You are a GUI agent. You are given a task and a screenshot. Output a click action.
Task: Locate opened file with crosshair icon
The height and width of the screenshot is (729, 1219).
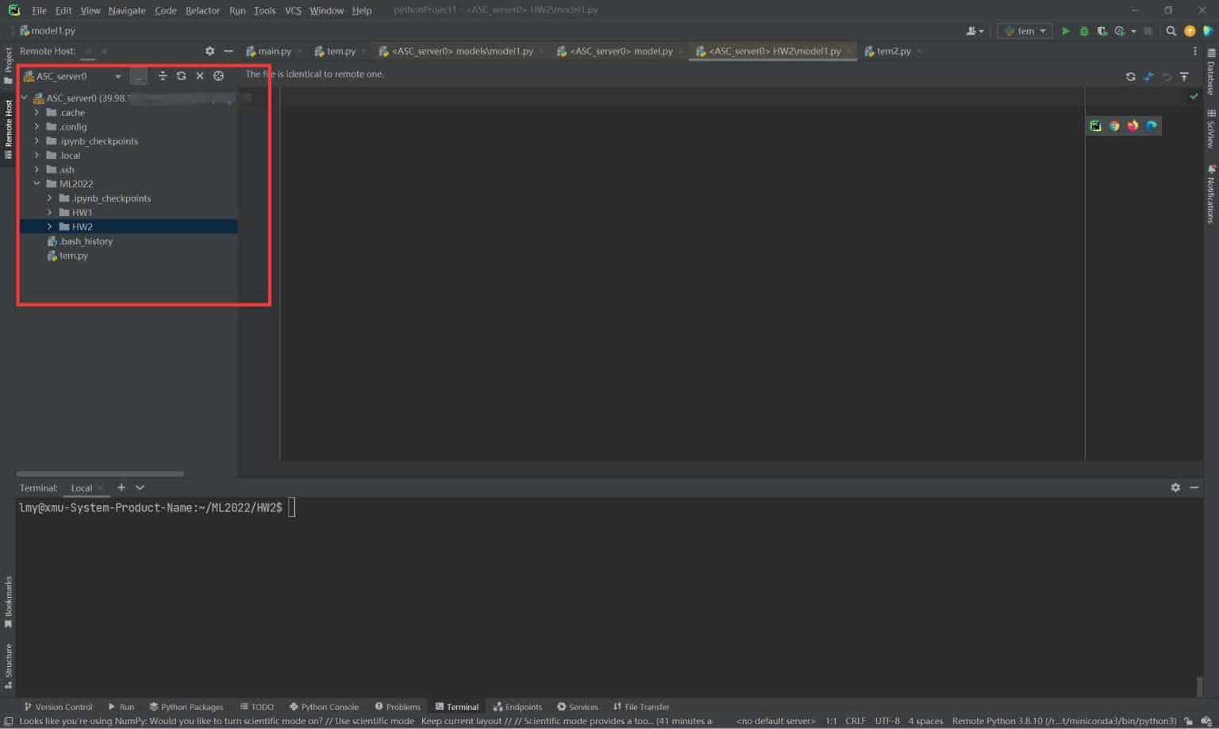[218, 76]
